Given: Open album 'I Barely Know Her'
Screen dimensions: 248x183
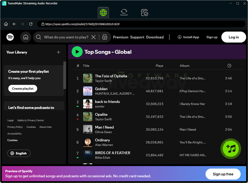Looking at the screenshot, I should [192, 104].
